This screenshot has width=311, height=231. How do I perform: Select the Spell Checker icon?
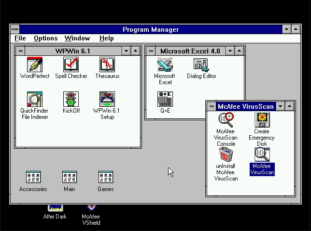click(71, 64)
